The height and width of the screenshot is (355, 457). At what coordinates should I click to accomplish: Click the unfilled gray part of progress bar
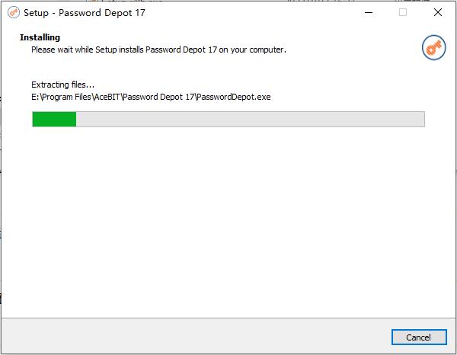[250, 119]
